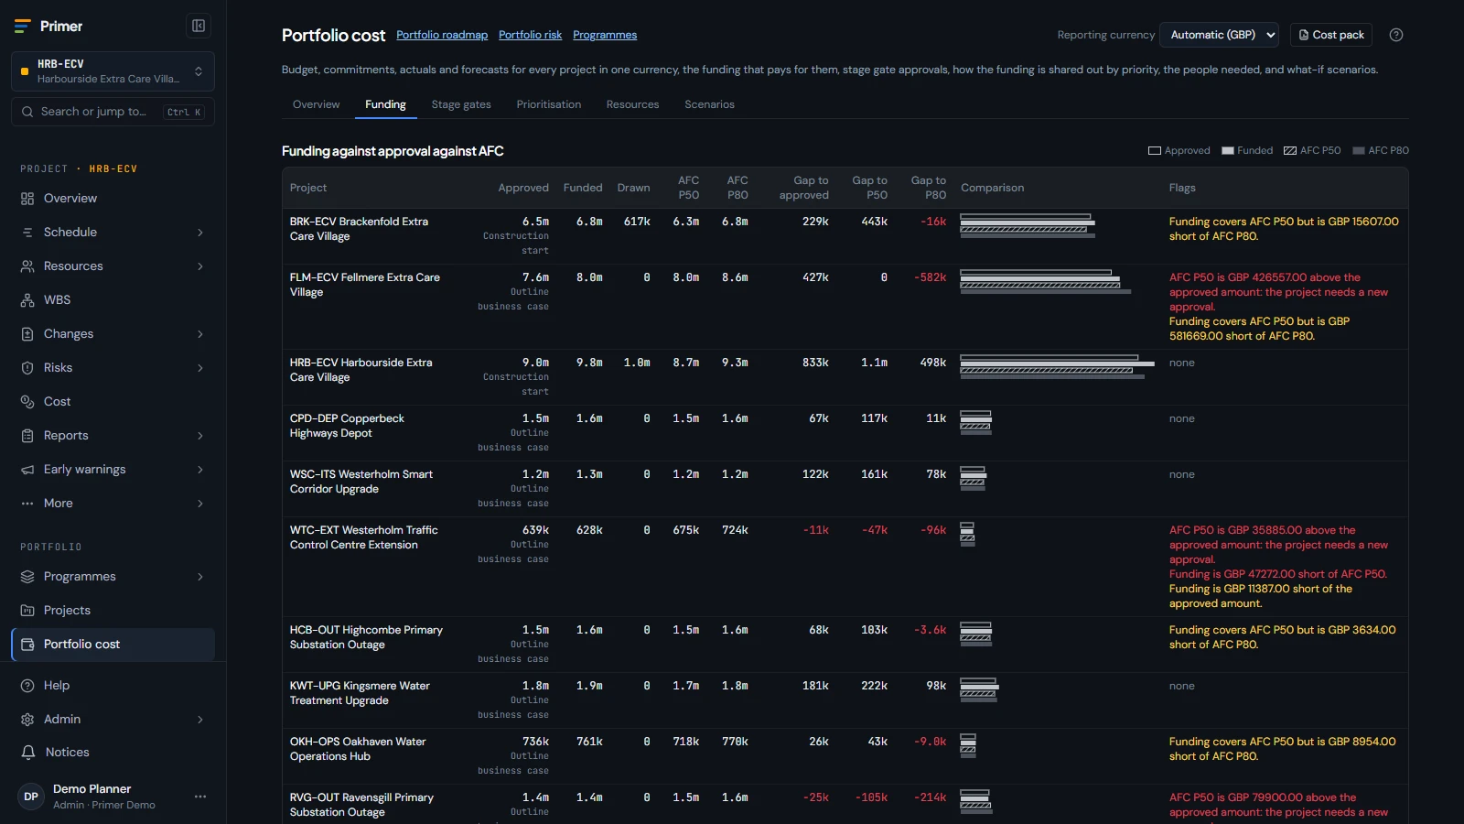1464x824 pixels.
Task: Open the Portfolio roadmap link
Action: [442, 35]
